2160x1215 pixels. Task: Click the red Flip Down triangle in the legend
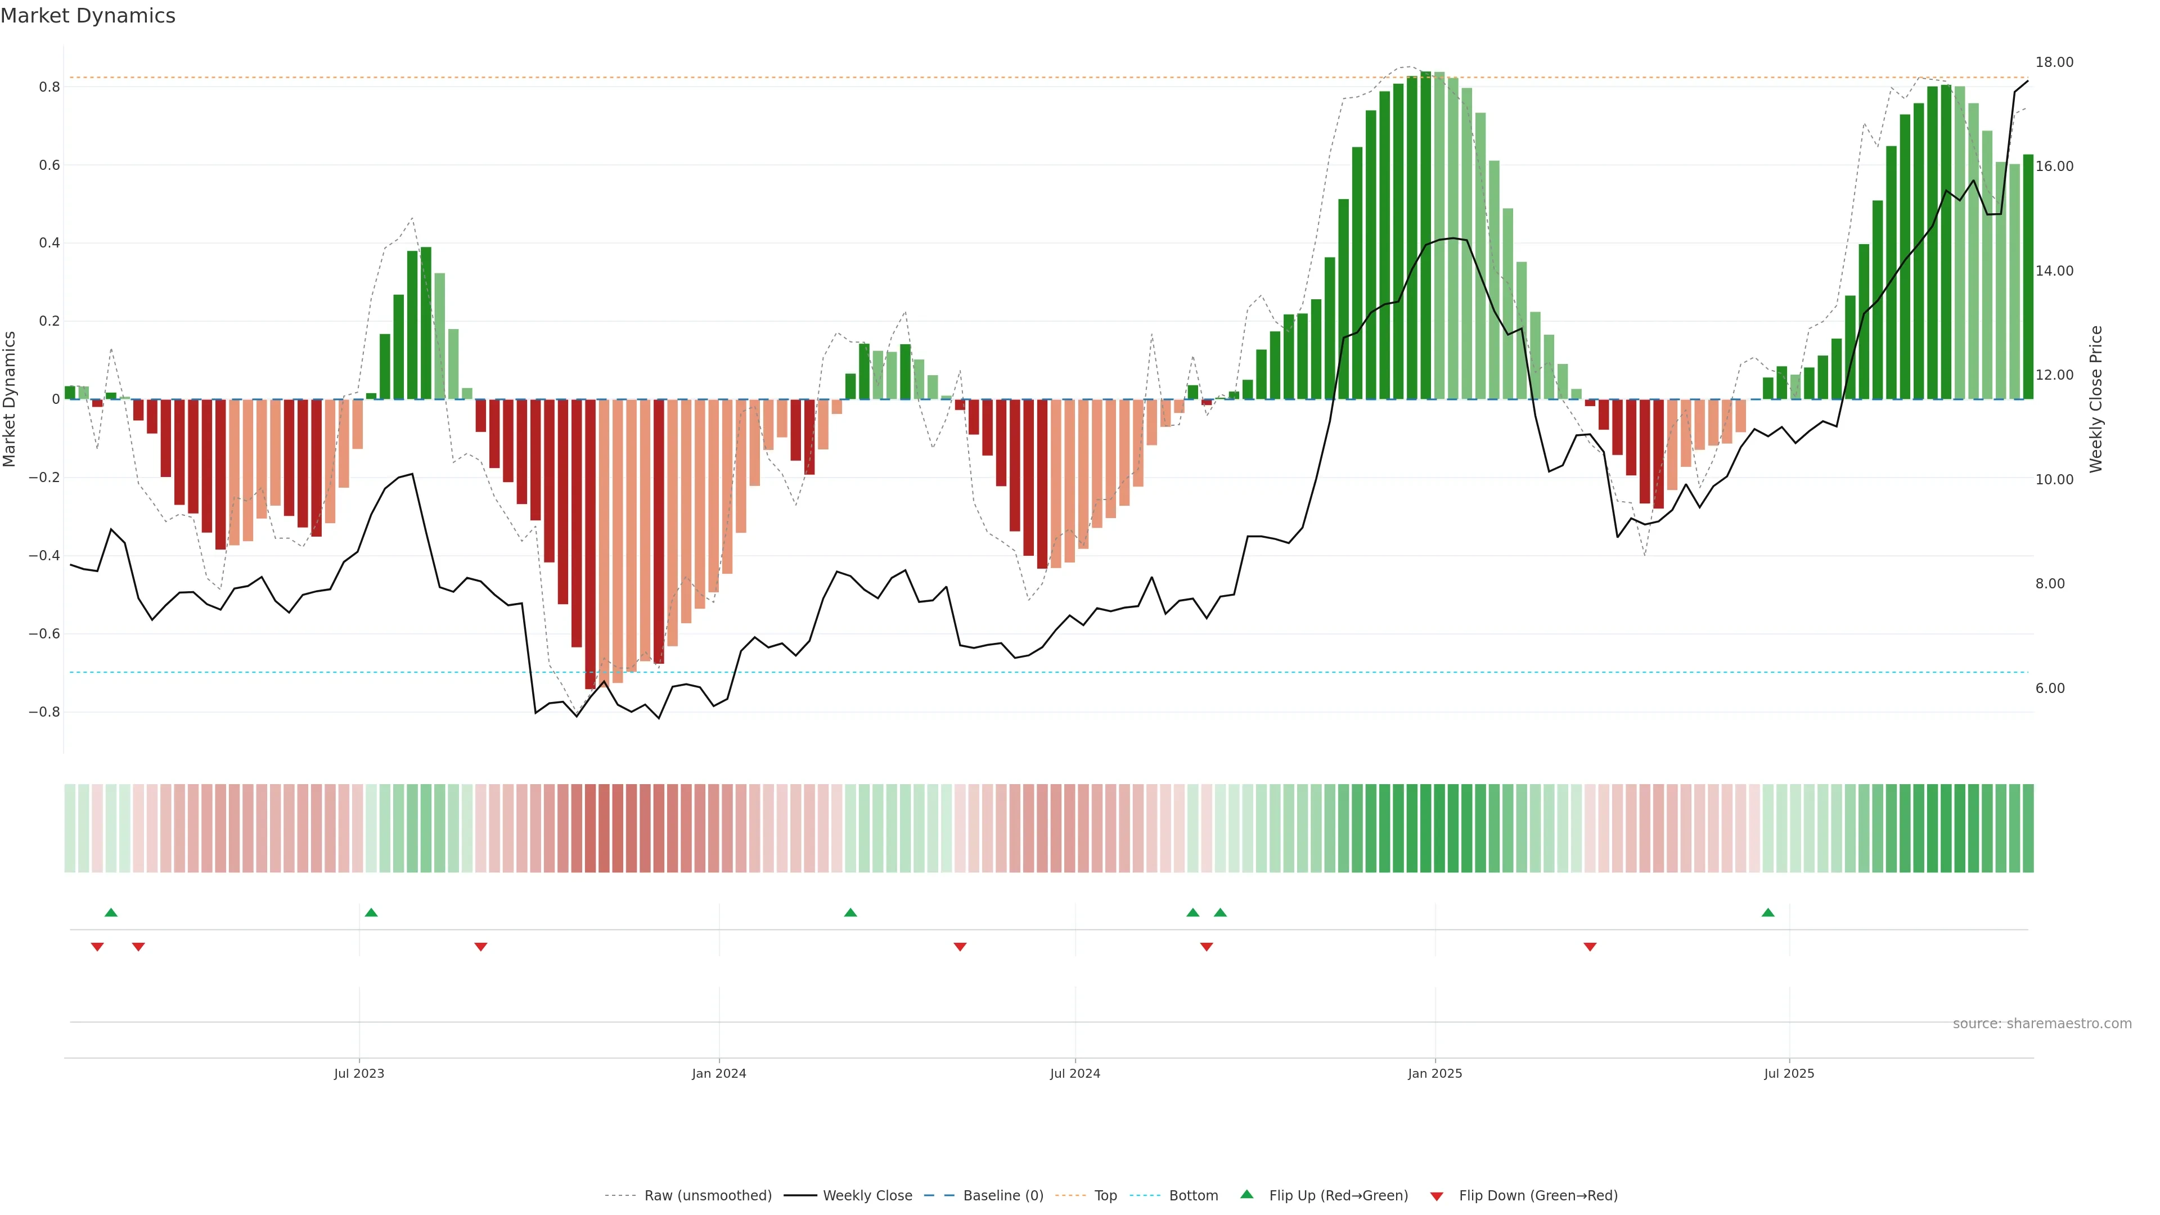(1437, 1196)
